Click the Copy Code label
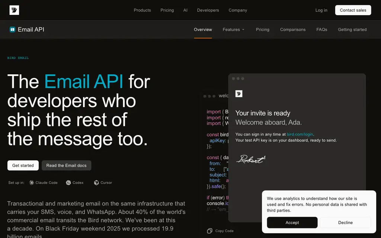The height and width of the screenshot is (238, 381). click(x=224, y=231)
